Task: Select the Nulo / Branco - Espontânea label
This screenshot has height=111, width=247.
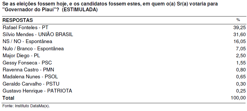Action: 33,49
